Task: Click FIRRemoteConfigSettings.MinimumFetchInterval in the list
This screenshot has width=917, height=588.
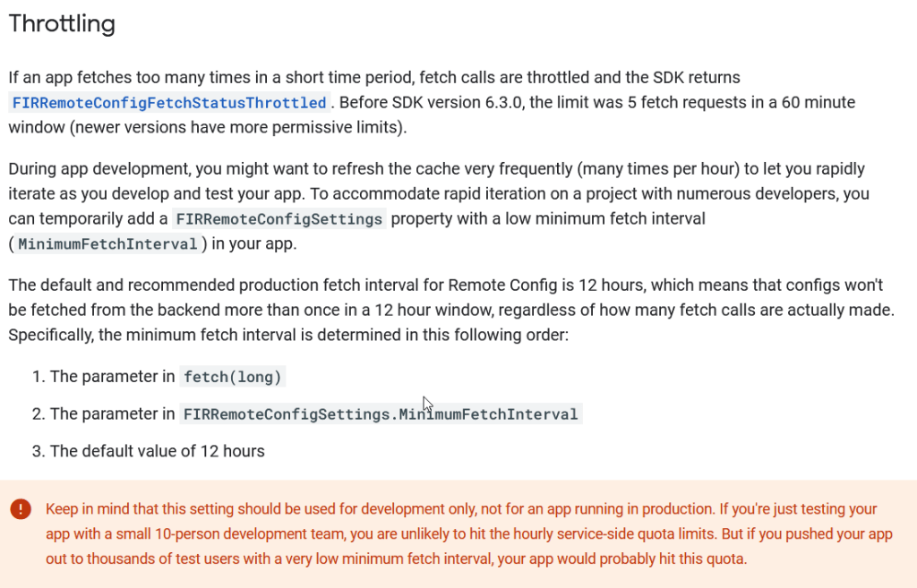Action: click(x=381, y=414)
